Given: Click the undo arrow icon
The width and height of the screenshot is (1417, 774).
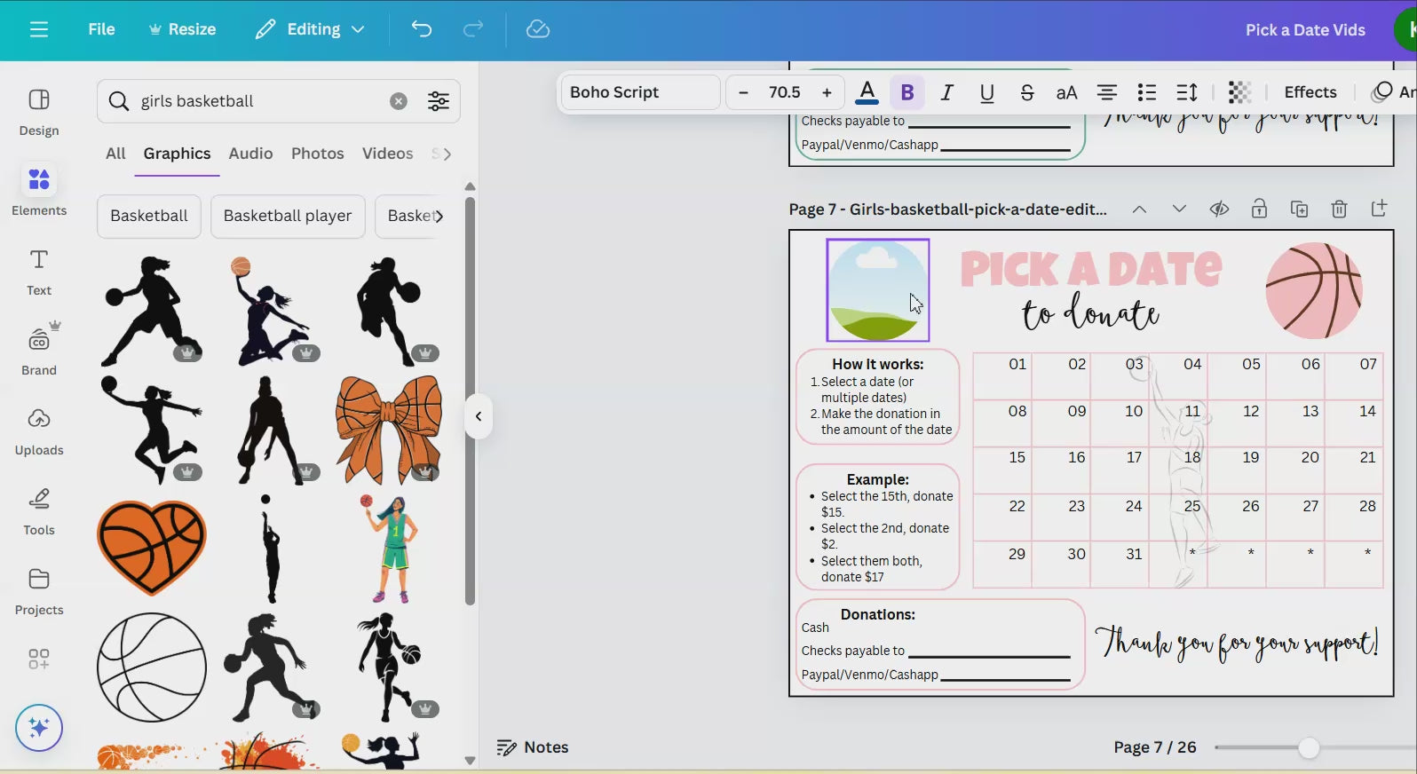Looking at the screenshot, I should click(422, 29).
